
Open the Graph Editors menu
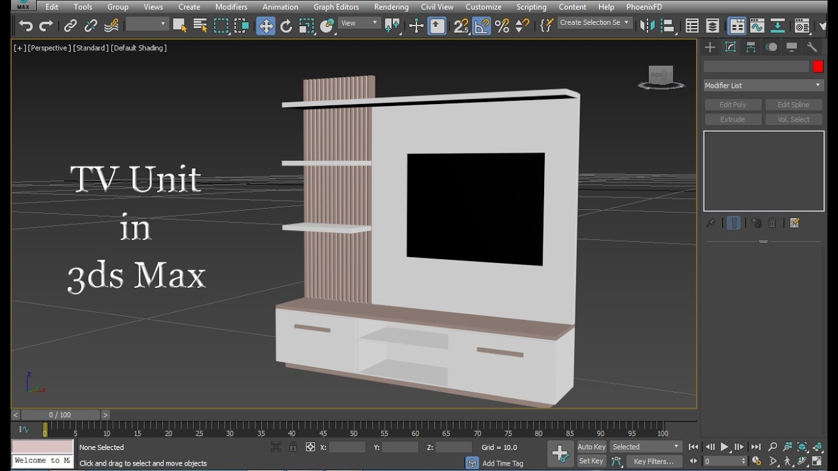click(x=336, y=7)
